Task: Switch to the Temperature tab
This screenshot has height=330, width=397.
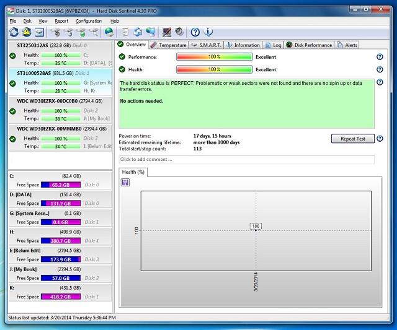Action: tap(169, 45)
